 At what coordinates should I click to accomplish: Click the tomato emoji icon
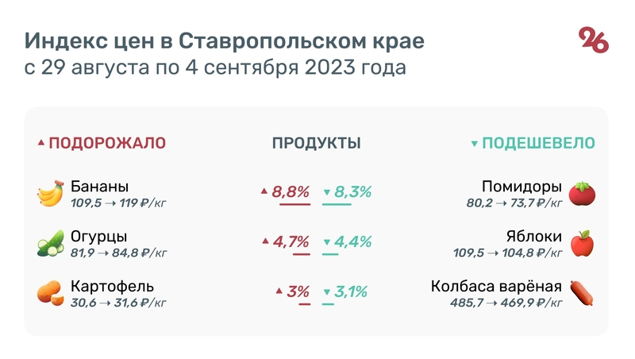tap(583, 194)
